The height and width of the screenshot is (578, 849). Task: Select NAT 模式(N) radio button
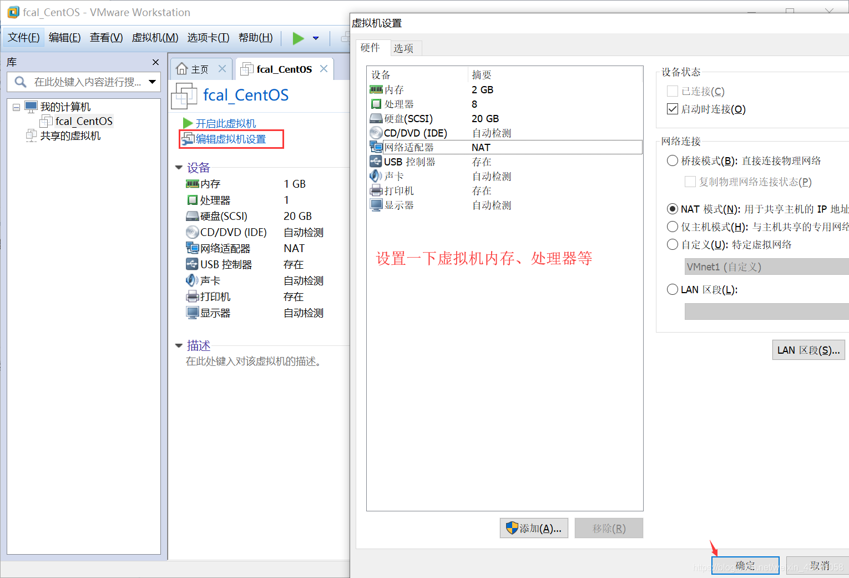pyautogui.click(x=673, y=209)
